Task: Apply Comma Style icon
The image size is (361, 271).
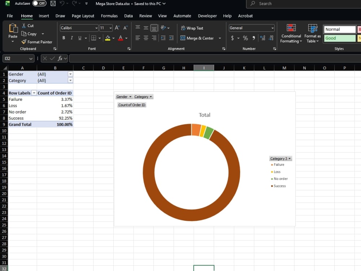Action: 253,38
